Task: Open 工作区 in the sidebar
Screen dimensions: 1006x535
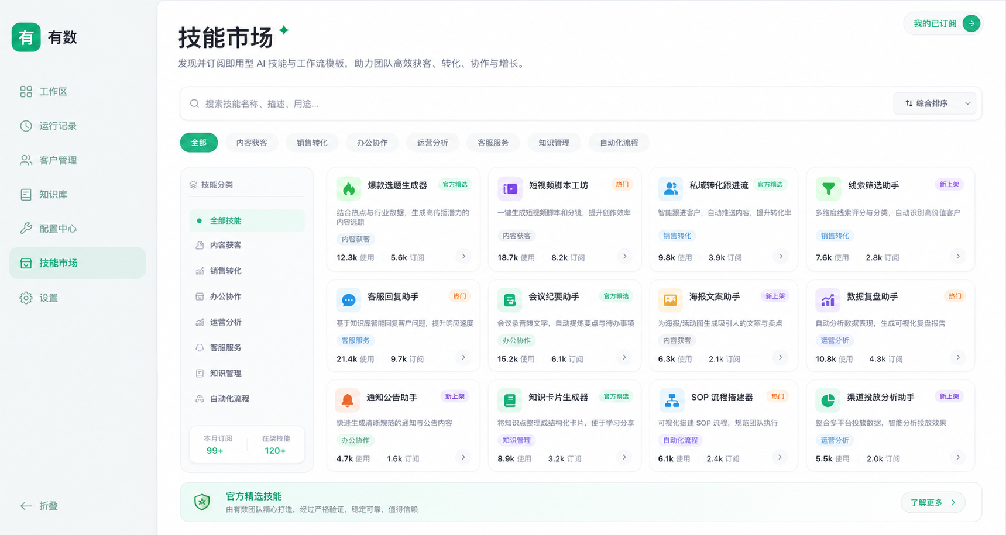Action: pyautogui.click(x=78, y=92)
